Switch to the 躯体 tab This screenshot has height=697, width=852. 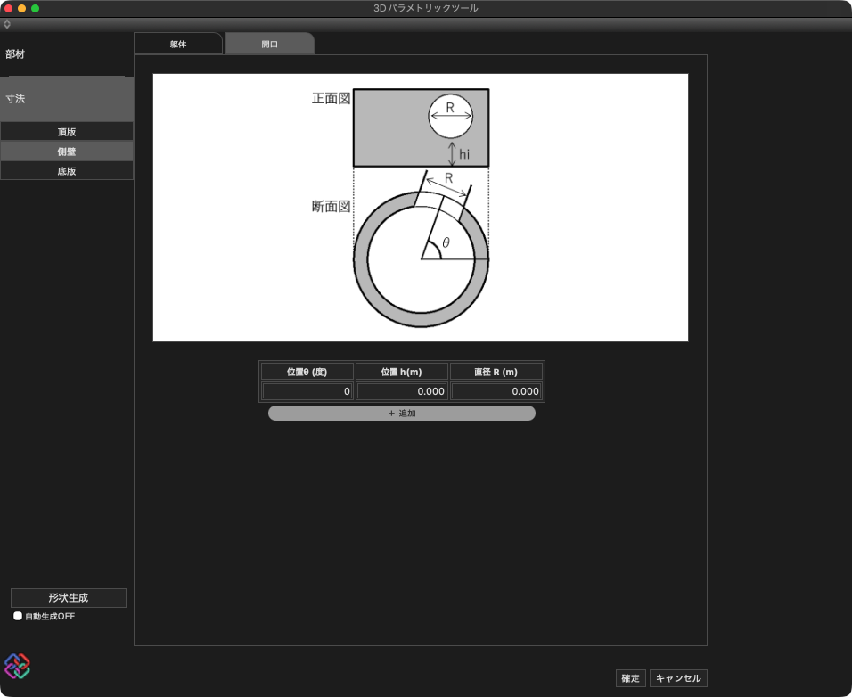[x=178, y=44]
